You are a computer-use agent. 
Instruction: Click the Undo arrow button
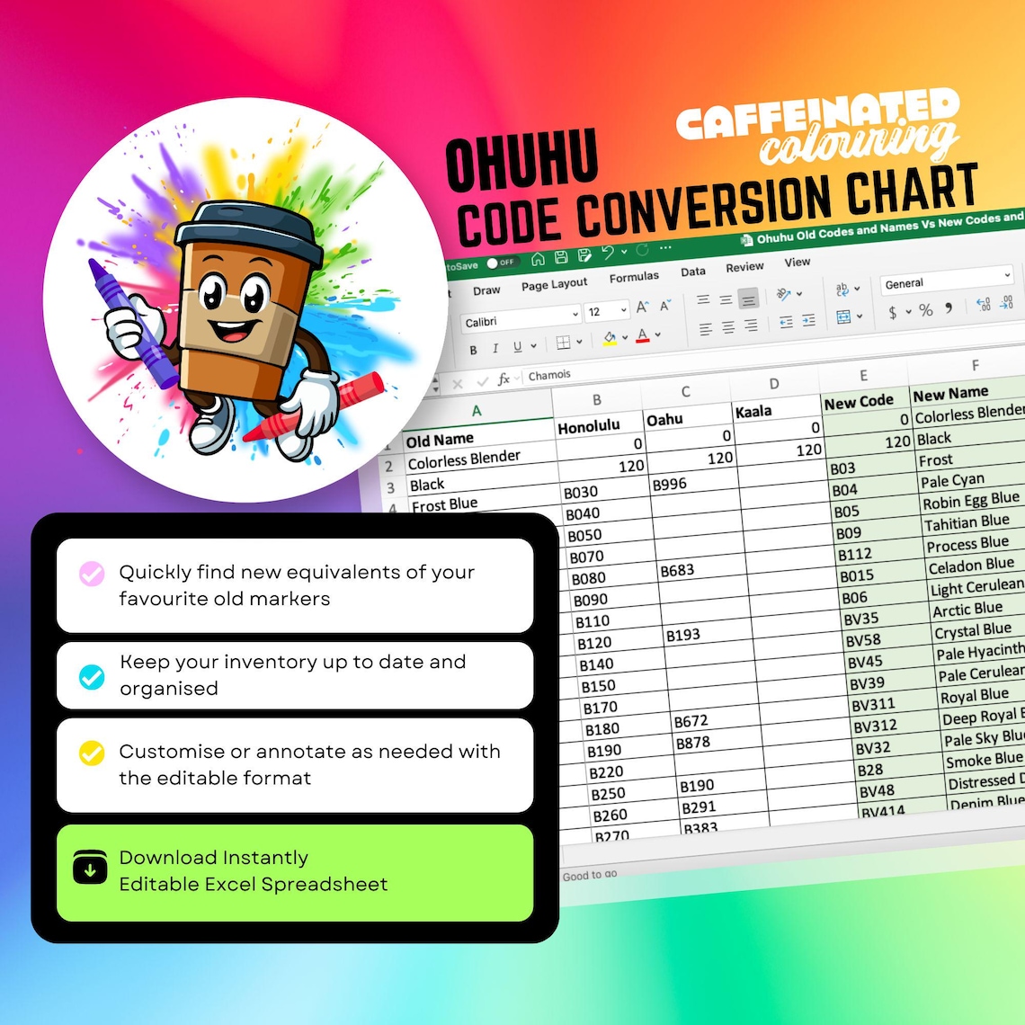tap(607, 253)
